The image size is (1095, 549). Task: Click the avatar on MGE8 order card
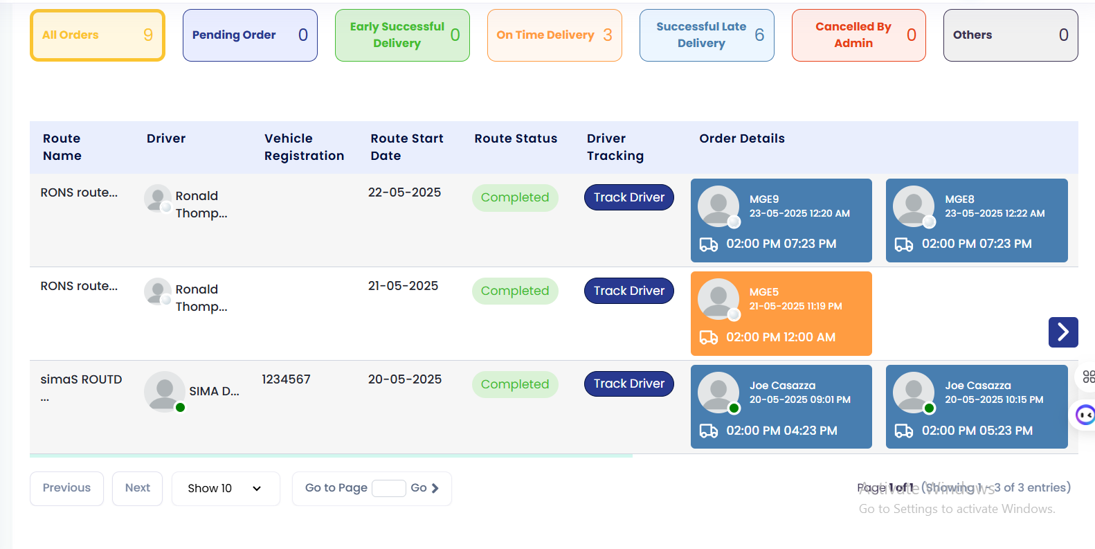tap(913, 206)
